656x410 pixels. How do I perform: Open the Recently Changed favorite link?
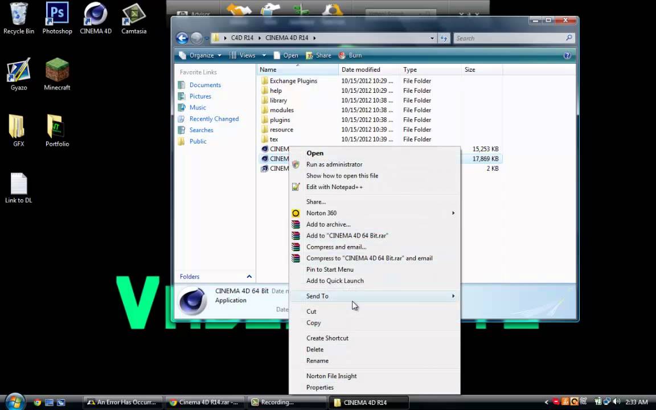[x=214, y=119]
